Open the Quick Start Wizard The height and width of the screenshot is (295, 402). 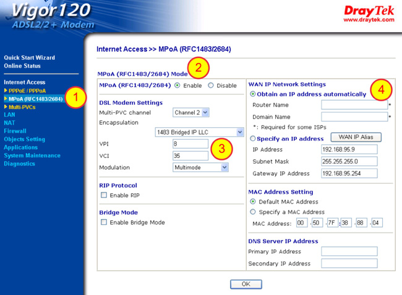click(29, 57)
